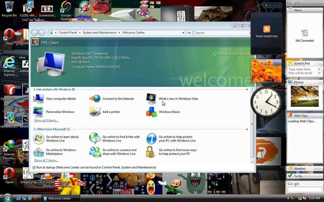Screen dimensions: 324x202
Task: Click the Refresh button beside address bar
Action: (189, 33)
